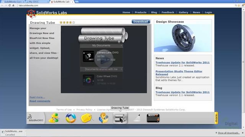Image resolution: width=245 pixels, height=137 pixels.
Task: Select the blue-orange ring product icon
Action: [71, 118]
